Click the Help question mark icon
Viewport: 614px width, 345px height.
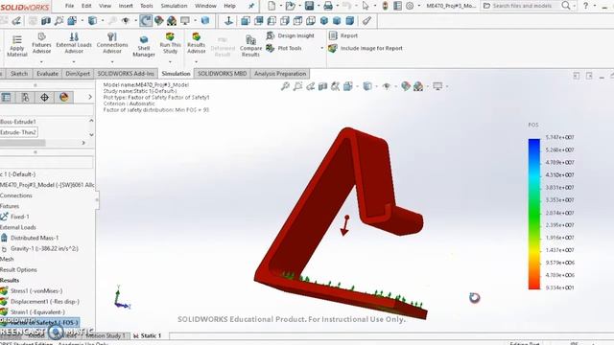pos(585,6)
